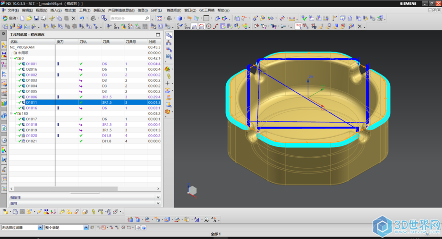Screen dimensions: 442x239
Task: Undo the last action
Action: point(82,18)
